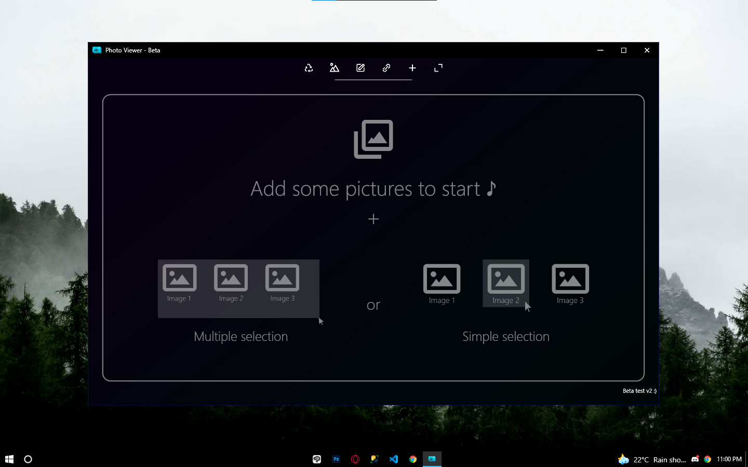The image size is (748, 467).
Task: Open the link tool
Action: point(386,67)
